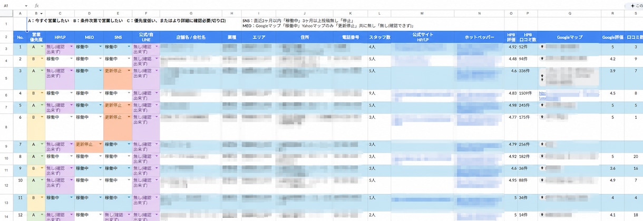This screenshot has height=221, width=643.
Task: Select row 8 header
Action: pos(6,127)
